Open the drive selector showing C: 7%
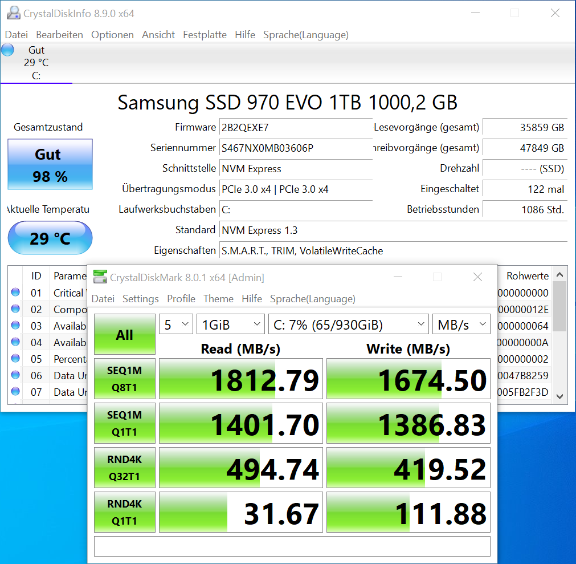Screen dimensions: 576x564 click(349, 324)
